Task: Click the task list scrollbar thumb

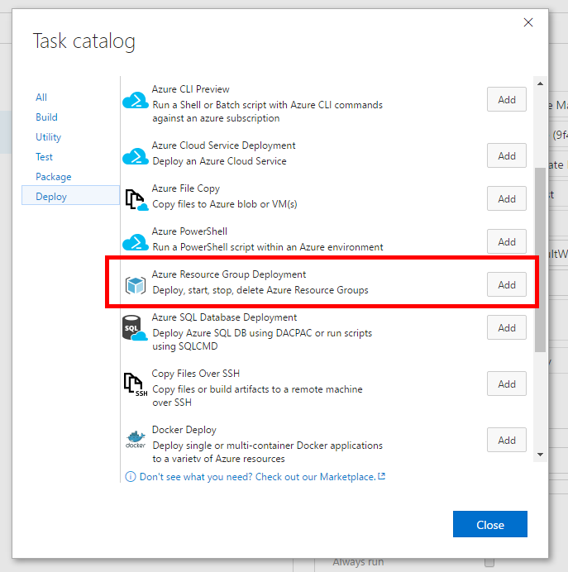Action: click(x=540, y=260)
